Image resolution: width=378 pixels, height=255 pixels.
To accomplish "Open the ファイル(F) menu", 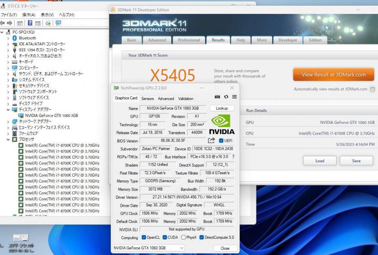I will 9,15.
